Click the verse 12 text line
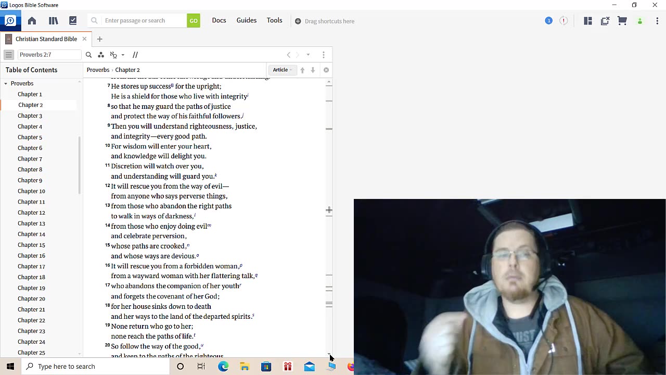The width and height of the screenshot is (666, 375). tap(167, 186)
